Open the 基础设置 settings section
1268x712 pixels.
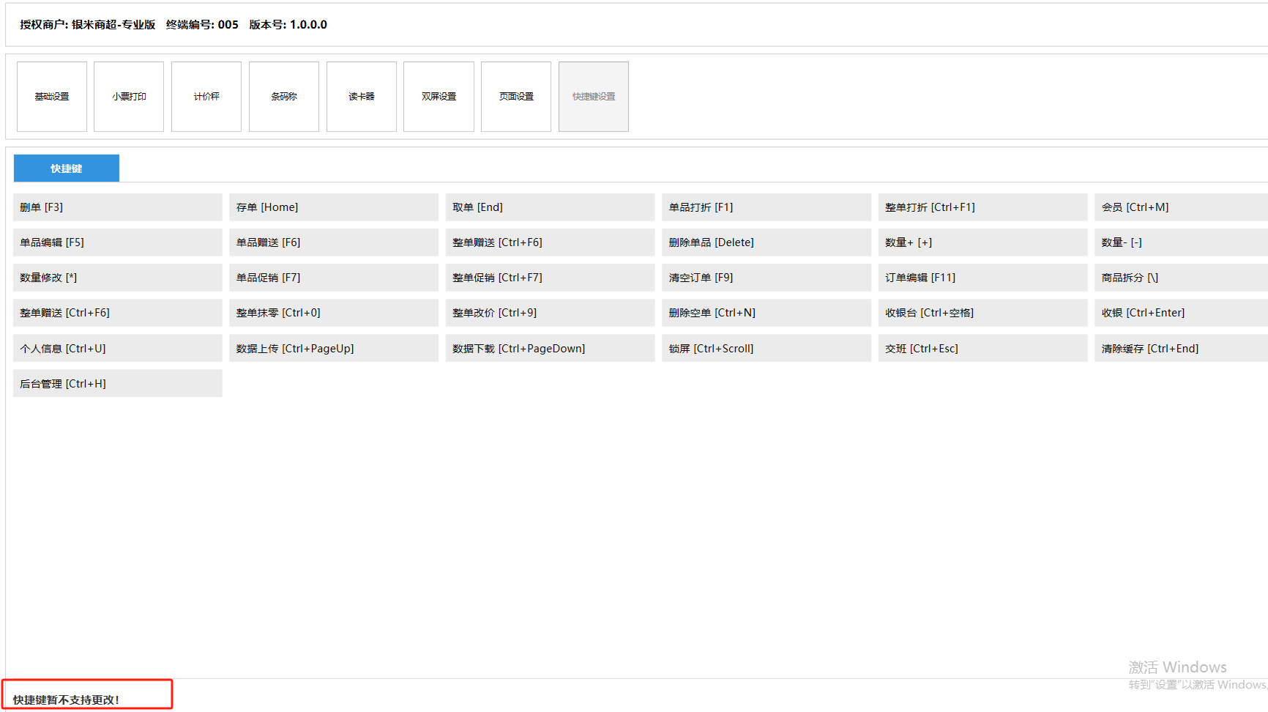click(52, 97)
